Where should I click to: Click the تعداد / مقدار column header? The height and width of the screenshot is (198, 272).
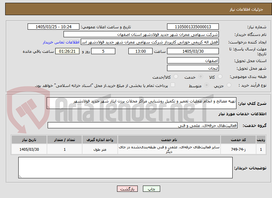65,140
